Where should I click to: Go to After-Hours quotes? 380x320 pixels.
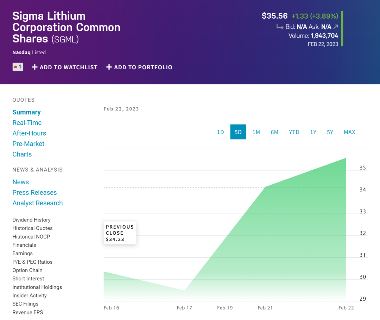tap(29, 133)
